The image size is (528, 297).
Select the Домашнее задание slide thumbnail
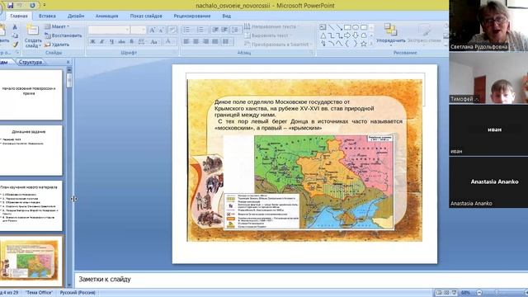tap(31, 150)
